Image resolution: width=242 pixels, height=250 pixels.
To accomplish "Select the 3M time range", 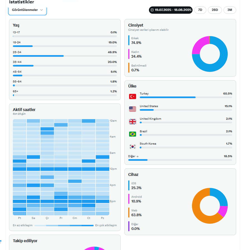I will click(x=230, y=10).
